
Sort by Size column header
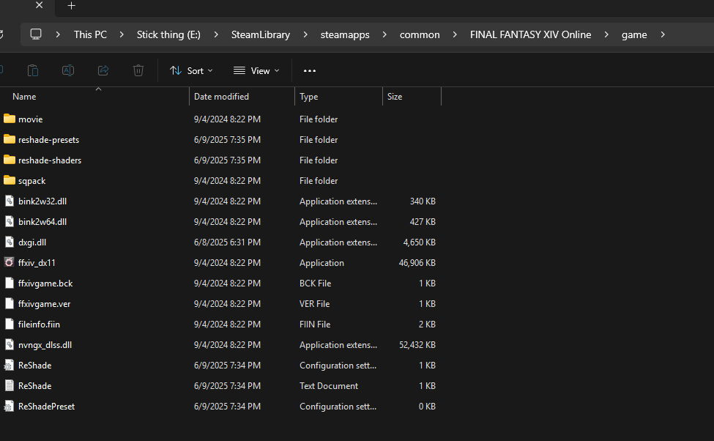[412, 97]
